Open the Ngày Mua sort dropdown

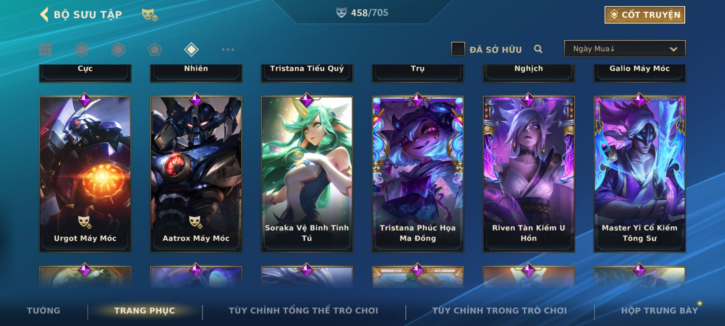625,49
